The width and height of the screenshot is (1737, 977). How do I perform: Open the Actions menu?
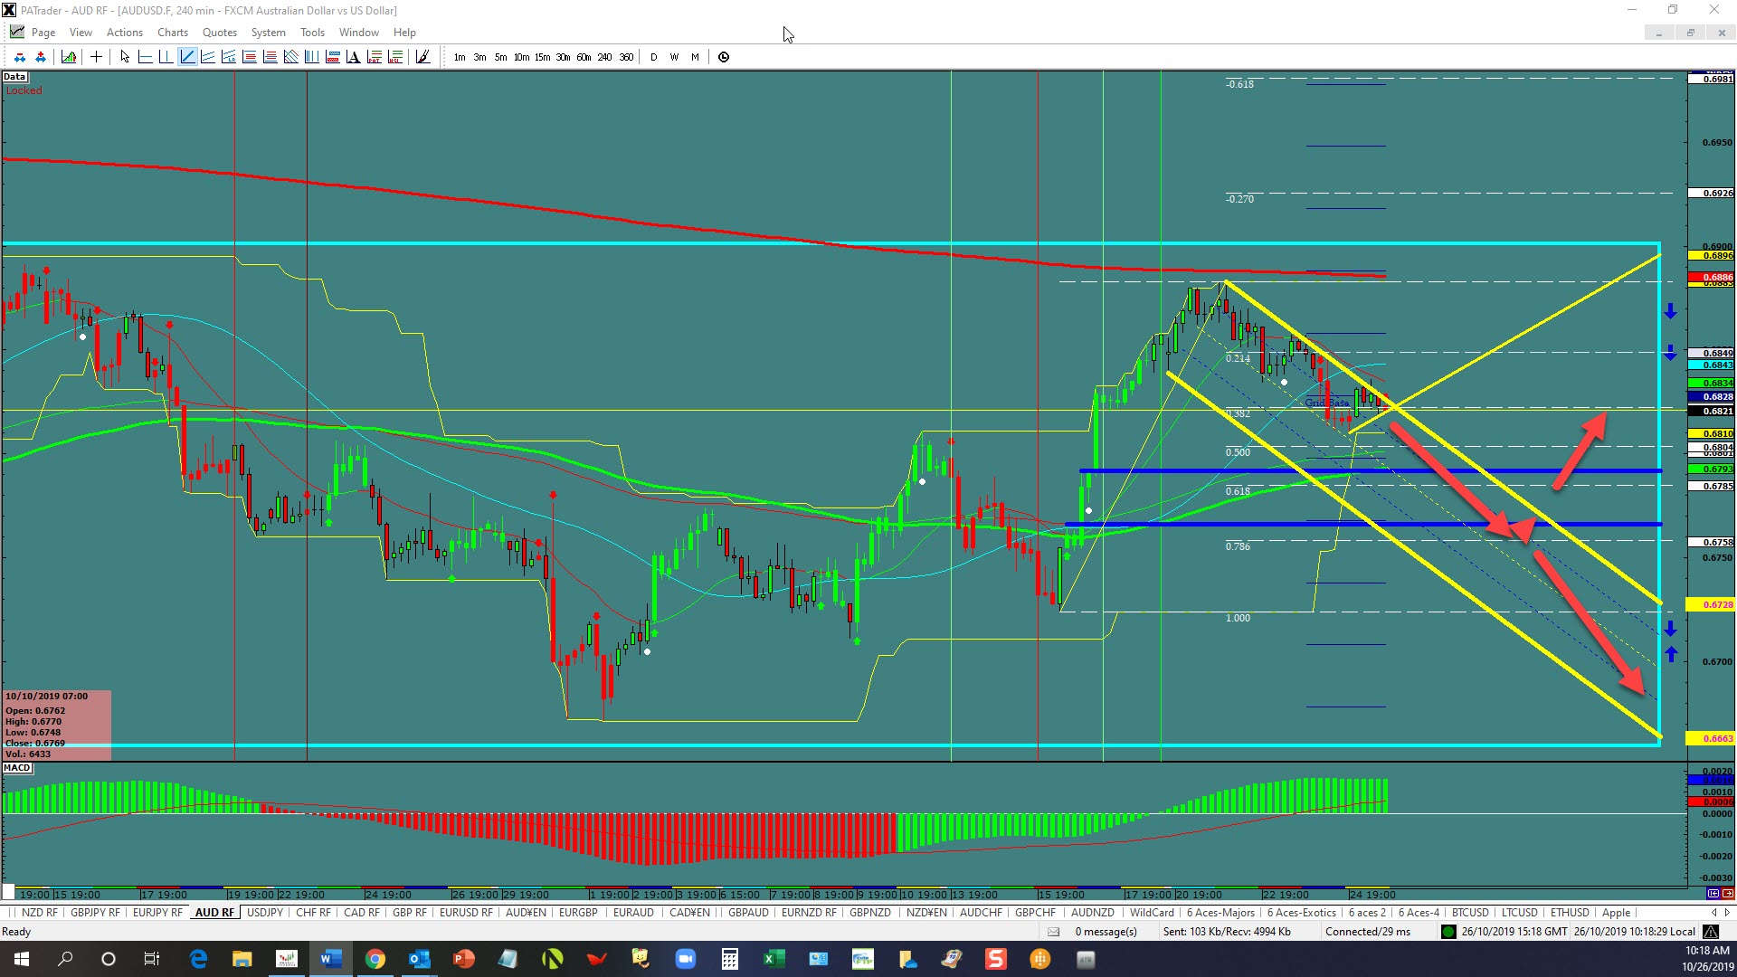tap(125, 33)
